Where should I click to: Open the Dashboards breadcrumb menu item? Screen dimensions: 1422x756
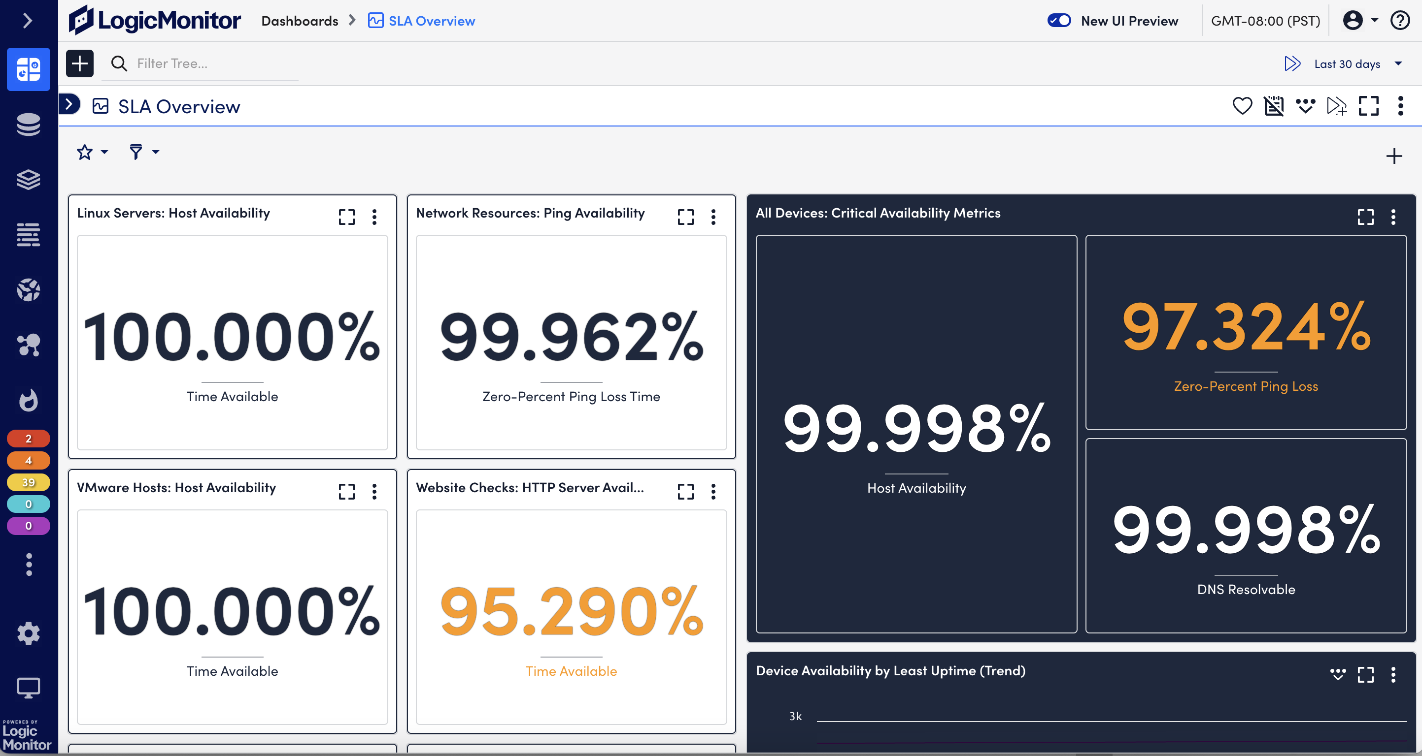coord(300,21)
